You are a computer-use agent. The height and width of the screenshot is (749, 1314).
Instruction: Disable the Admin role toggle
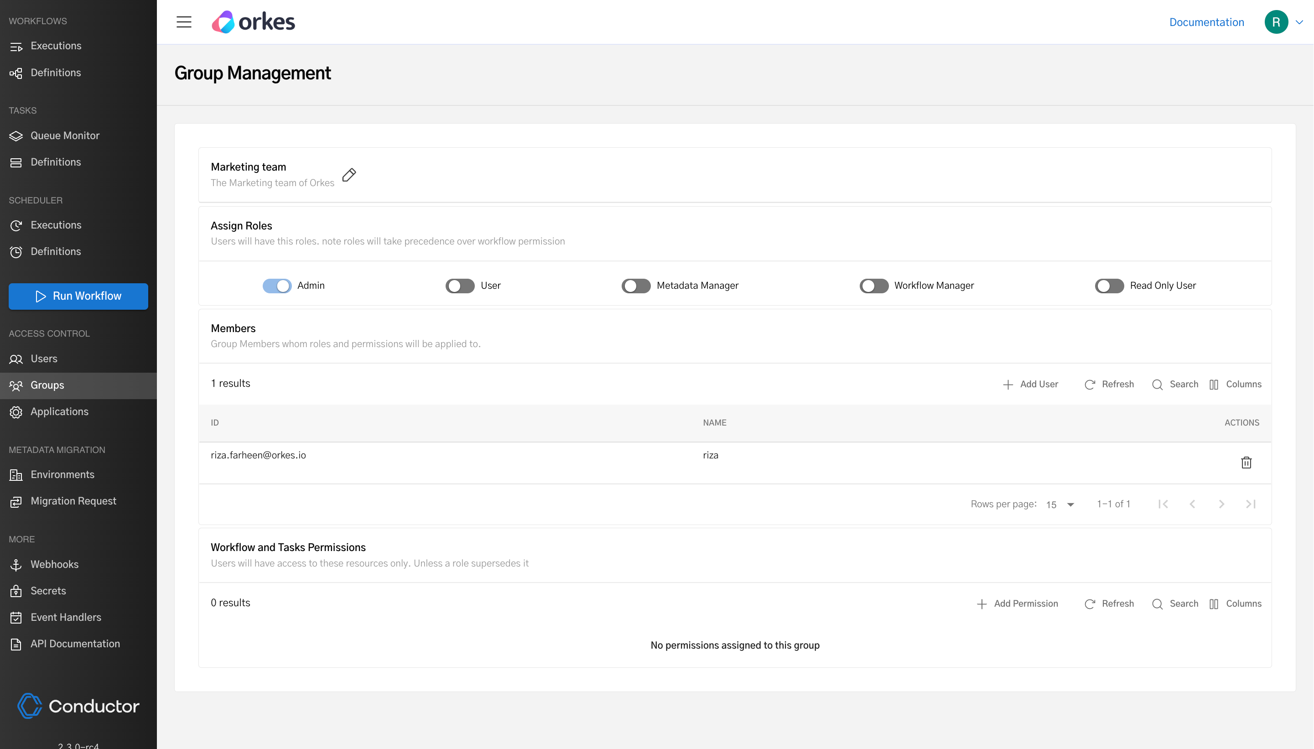[277, 286]
